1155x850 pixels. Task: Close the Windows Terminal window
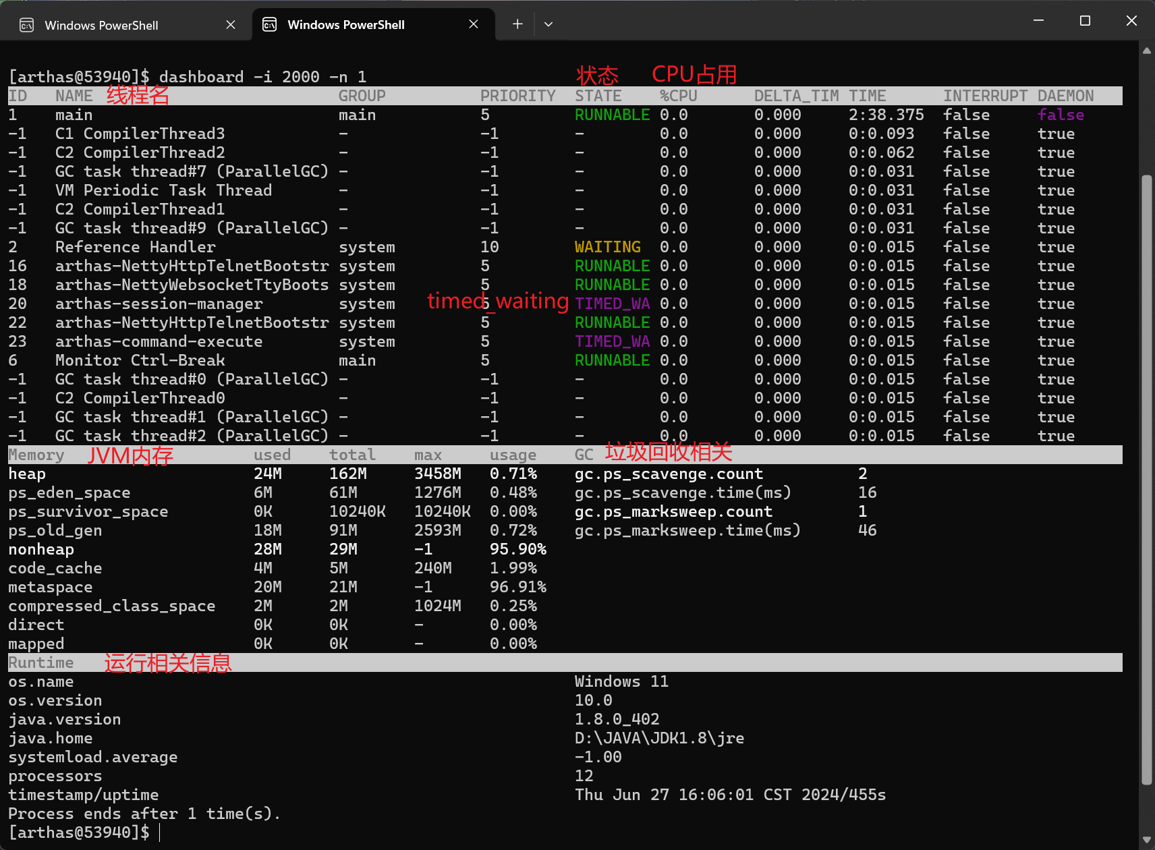[1131, 21]
